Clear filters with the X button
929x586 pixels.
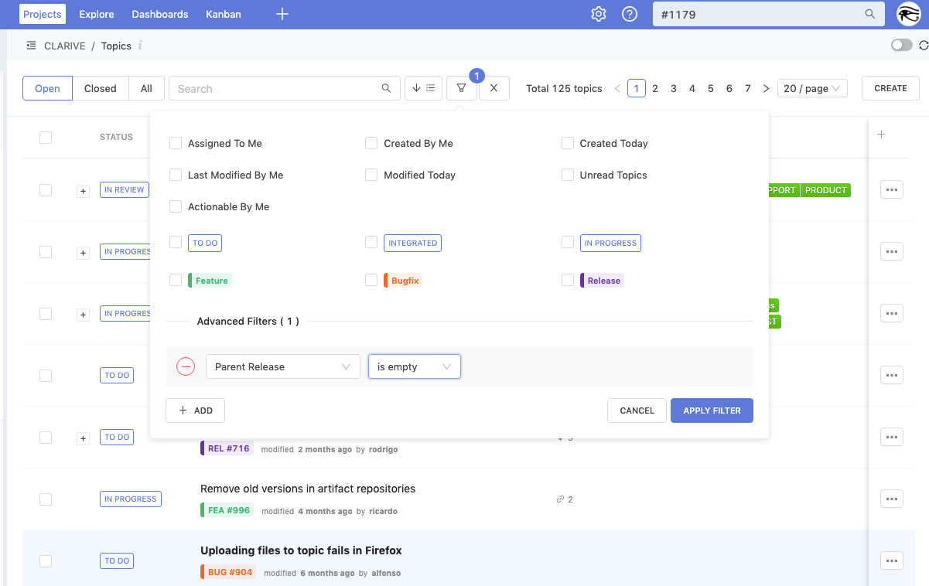click(x=494, y=88)
